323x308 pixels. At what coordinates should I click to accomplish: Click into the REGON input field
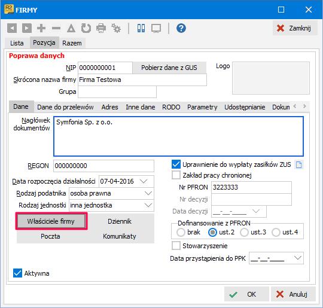pos(103,166)
